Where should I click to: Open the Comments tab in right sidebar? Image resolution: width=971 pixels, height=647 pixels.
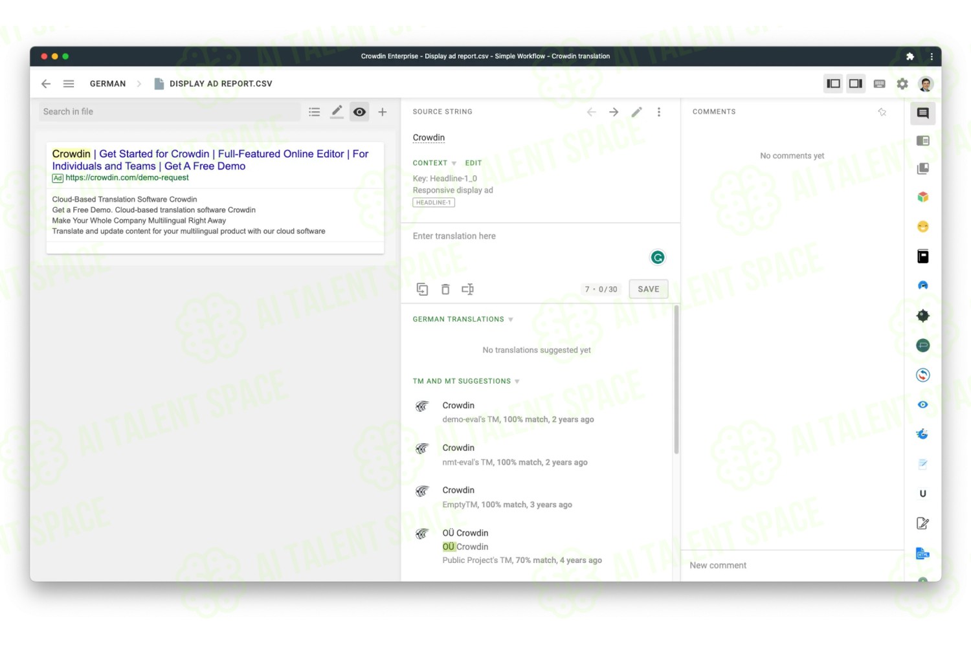(x=923, y=113)
